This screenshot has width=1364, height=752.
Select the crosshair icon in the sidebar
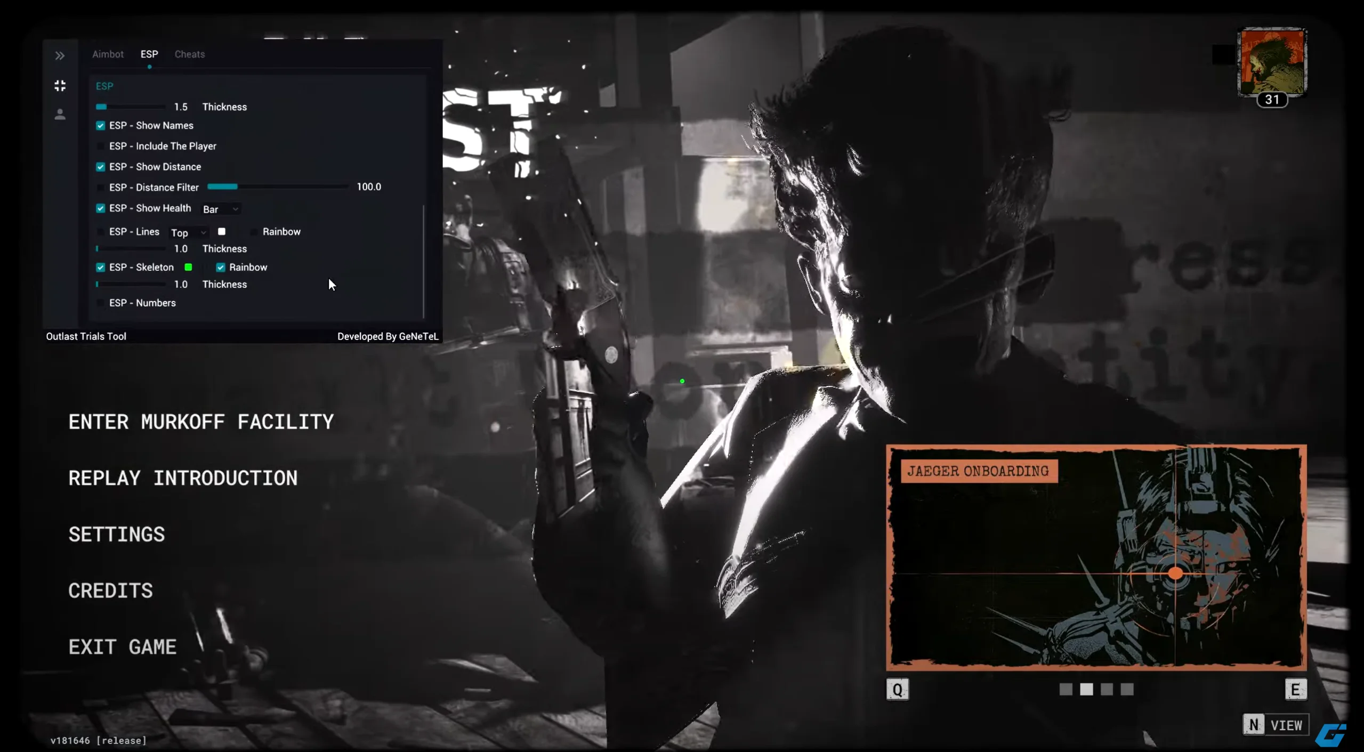coord(60,85)
